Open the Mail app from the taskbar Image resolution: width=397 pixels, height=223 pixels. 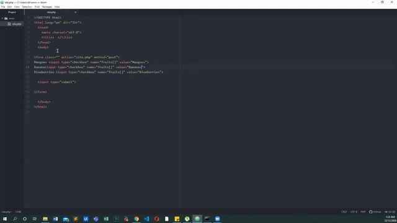[66, 219]
